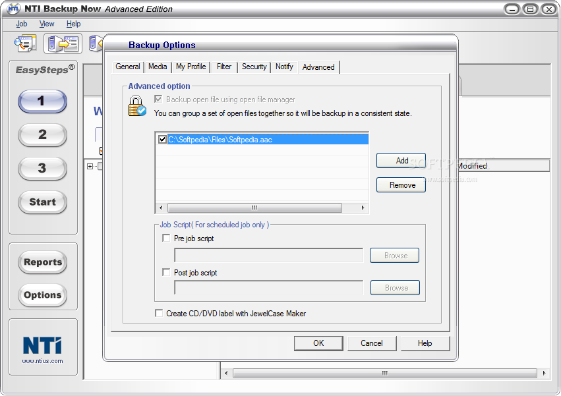Click the Modified column header
This screenshot has height=396, width=561.
point(503,166)
